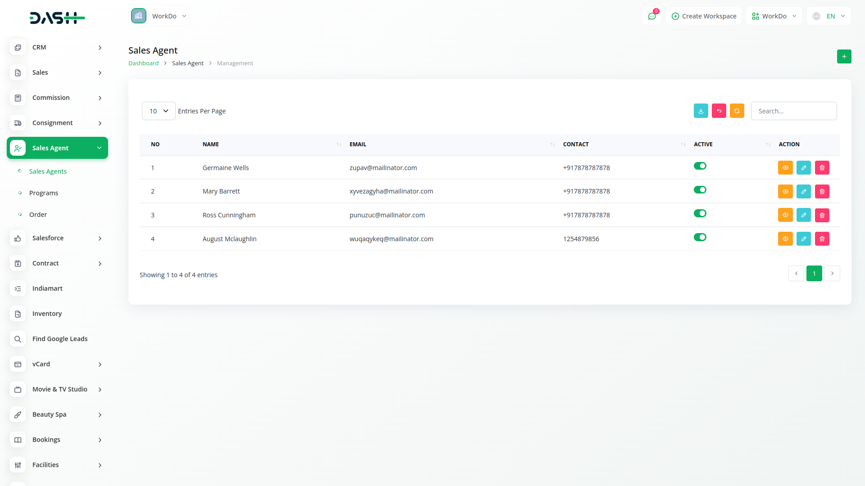Expand the CRM menu chevron
The width and height of the screenshot is (865, 486).
[x=100, y=48]
